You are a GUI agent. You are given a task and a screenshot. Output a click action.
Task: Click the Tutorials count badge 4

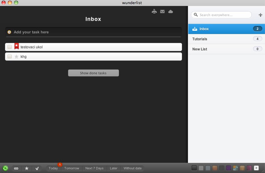[x=257, y=39]
